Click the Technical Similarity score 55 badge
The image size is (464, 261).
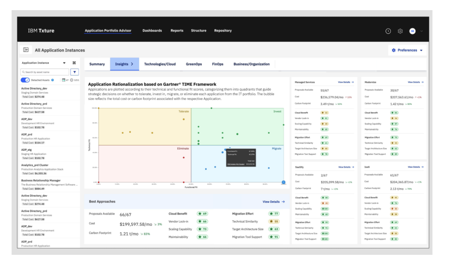point(274,221)
